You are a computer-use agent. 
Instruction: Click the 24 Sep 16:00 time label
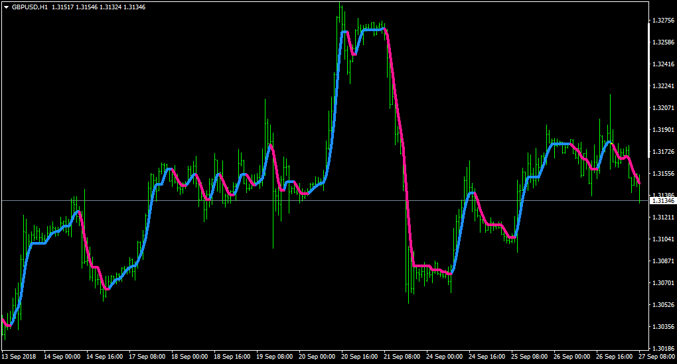click(x=487, y=357)
